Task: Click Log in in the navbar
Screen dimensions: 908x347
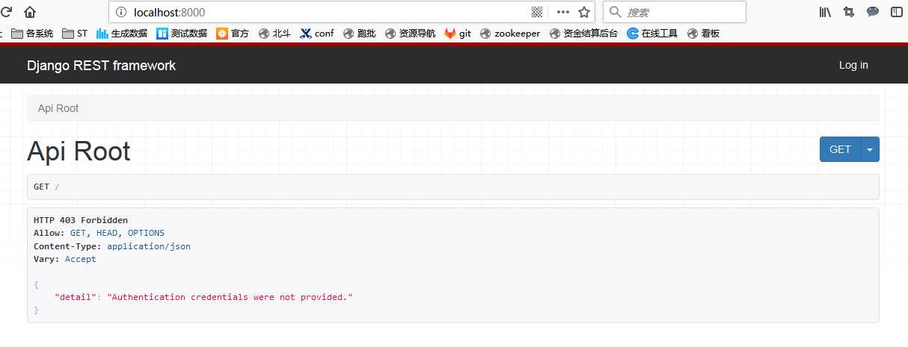Action: point(853,66)
